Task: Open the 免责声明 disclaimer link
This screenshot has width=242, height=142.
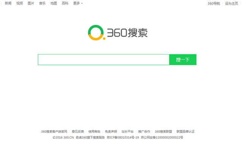Action: (111, 131)
